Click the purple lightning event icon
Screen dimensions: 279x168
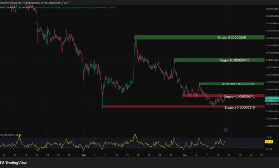[x=226, y=129]
